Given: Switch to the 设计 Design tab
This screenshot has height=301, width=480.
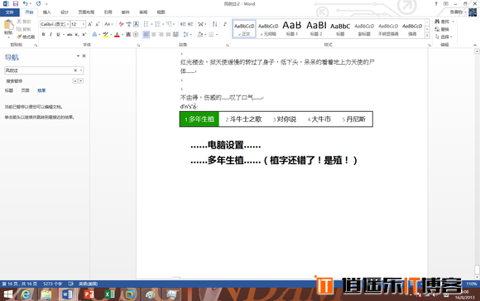Looking at the screenshot, I should point(65,12).
